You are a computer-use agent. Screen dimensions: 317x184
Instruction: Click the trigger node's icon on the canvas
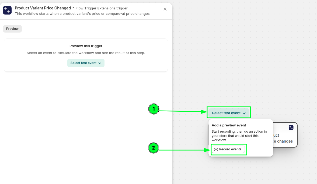[291, 128]
